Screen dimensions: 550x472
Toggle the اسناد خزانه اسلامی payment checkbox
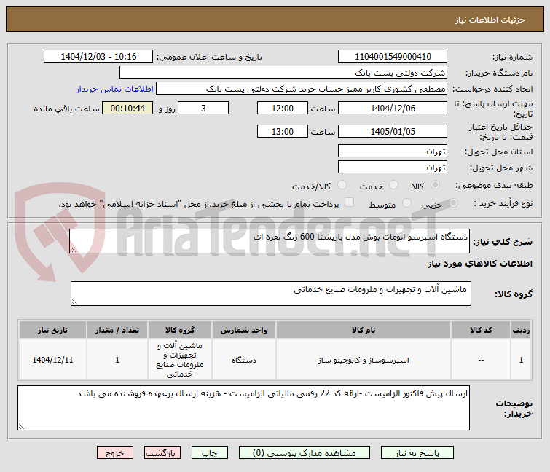tap(349, 202)
